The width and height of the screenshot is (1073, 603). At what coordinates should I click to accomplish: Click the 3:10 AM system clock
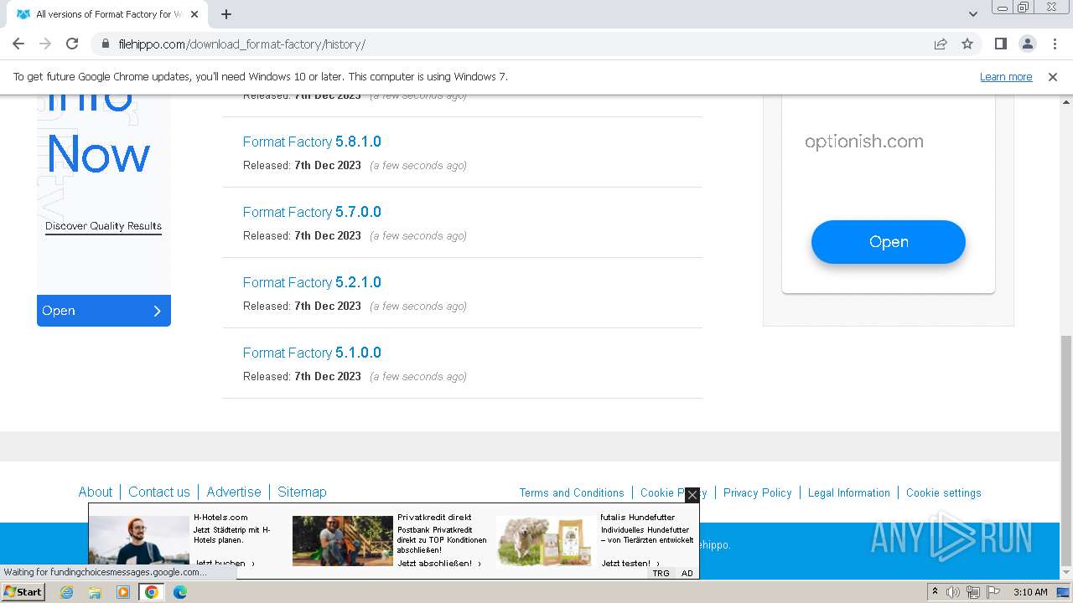pos(1030,592)
